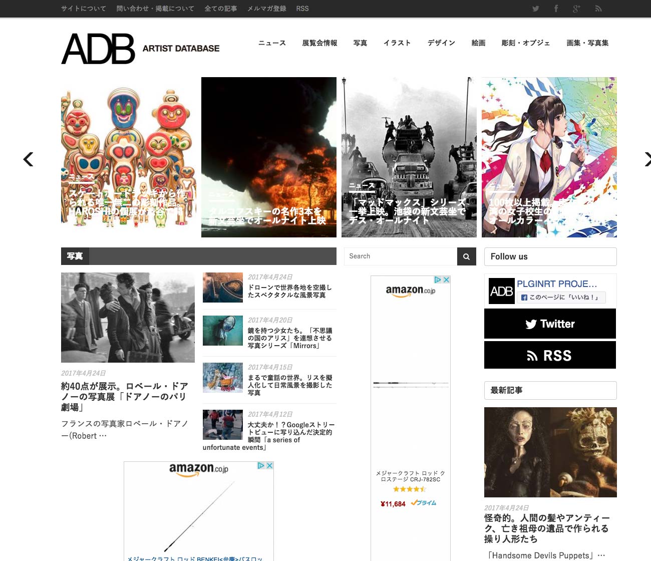Click the メルマガ登録 link in top bar
Screen dimensions: 651x561
[x=266, y=9]
